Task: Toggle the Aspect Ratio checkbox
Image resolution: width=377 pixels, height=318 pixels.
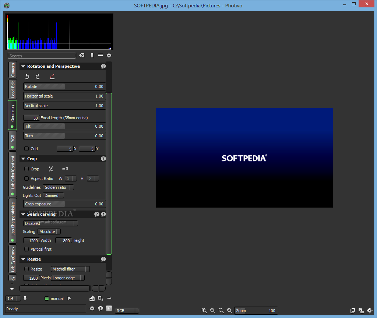Action: pyautogui.click(x=27, y=179)
